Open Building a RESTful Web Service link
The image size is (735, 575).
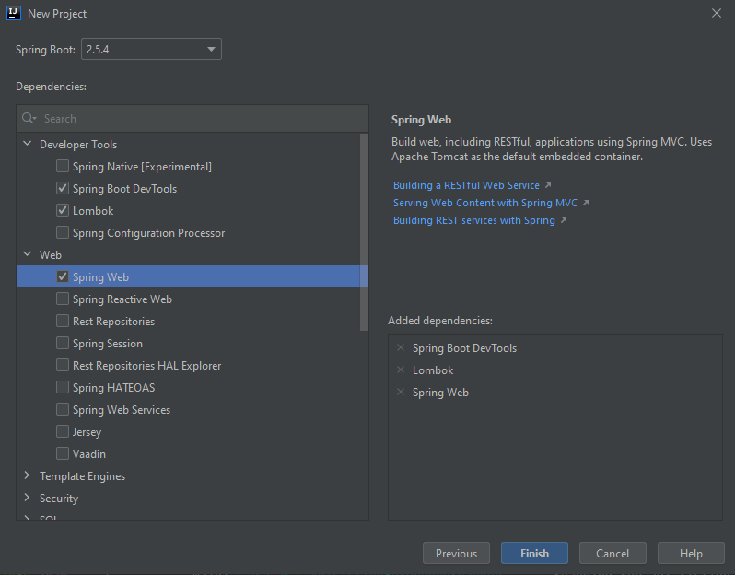466,185
